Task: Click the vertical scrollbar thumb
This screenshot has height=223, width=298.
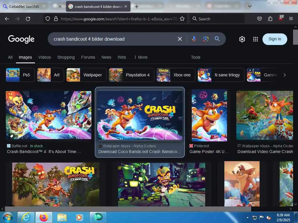Action: (x=295, y=37)
